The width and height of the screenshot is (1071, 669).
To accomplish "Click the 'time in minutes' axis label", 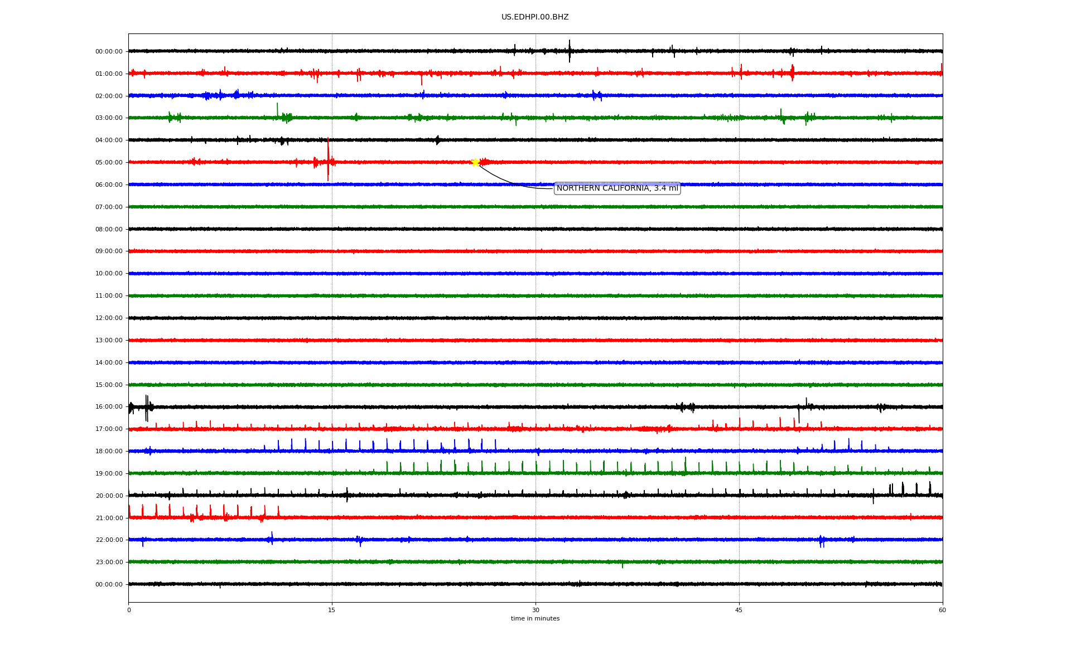I will (535, 619).
